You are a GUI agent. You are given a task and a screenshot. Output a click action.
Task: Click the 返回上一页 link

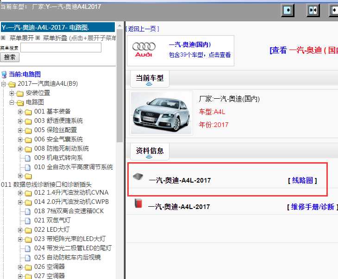click(142, 29)
